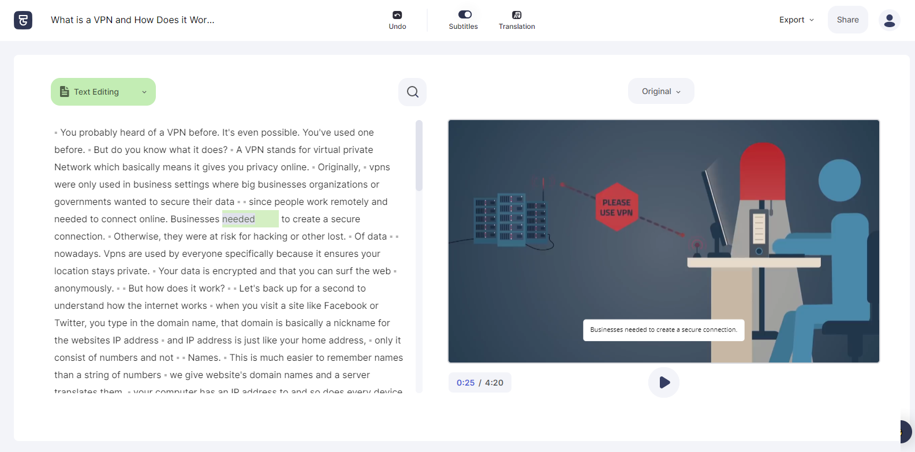Open the Original language dropdown
The image size is (915, 452).
661,91
